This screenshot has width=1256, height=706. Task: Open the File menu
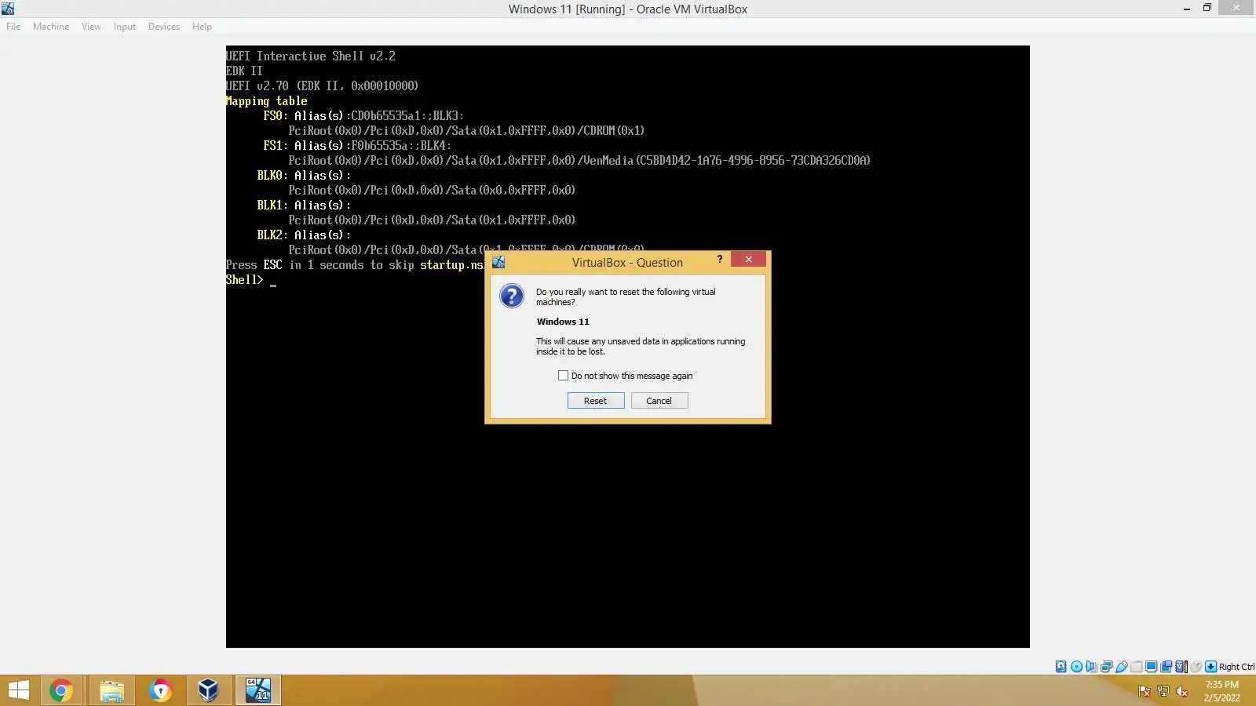(13, 27)
